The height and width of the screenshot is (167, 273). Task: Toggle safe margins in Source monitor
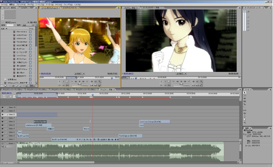(95, 82)
